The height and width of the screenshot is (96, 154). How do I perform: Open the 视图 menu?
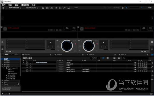tap(10, 5)
